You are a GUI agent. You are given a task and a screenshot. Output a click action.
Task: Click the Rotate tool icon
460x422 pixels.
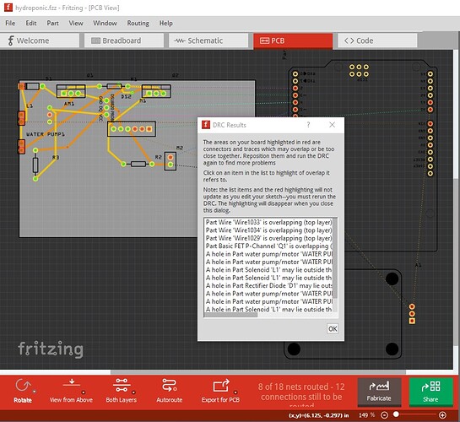(23, 386)
